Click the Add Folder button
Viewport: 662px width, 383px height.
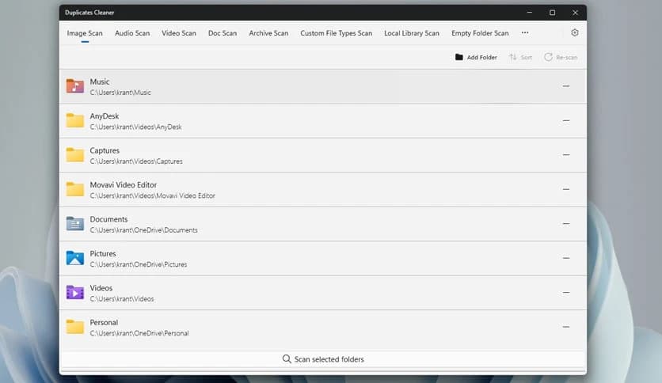coord(476,57)
